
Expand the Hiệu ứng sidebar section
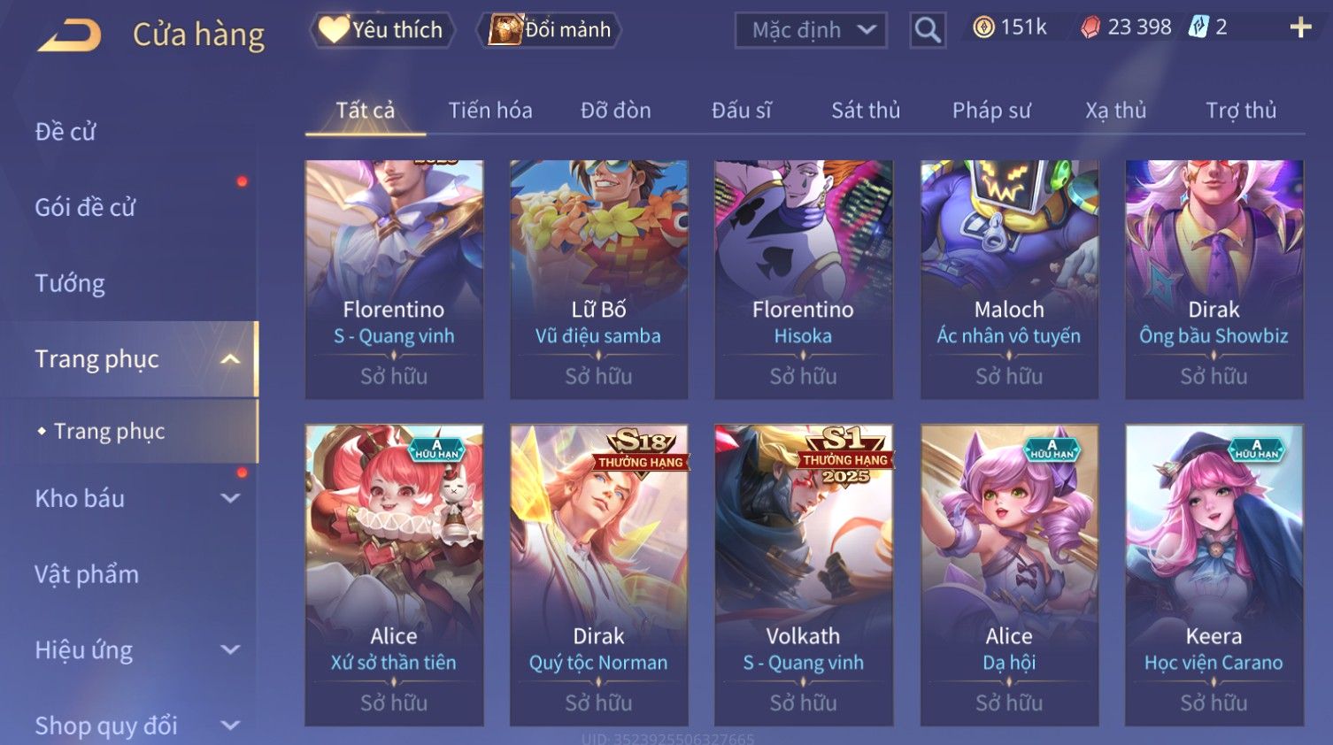click(230, 650)
